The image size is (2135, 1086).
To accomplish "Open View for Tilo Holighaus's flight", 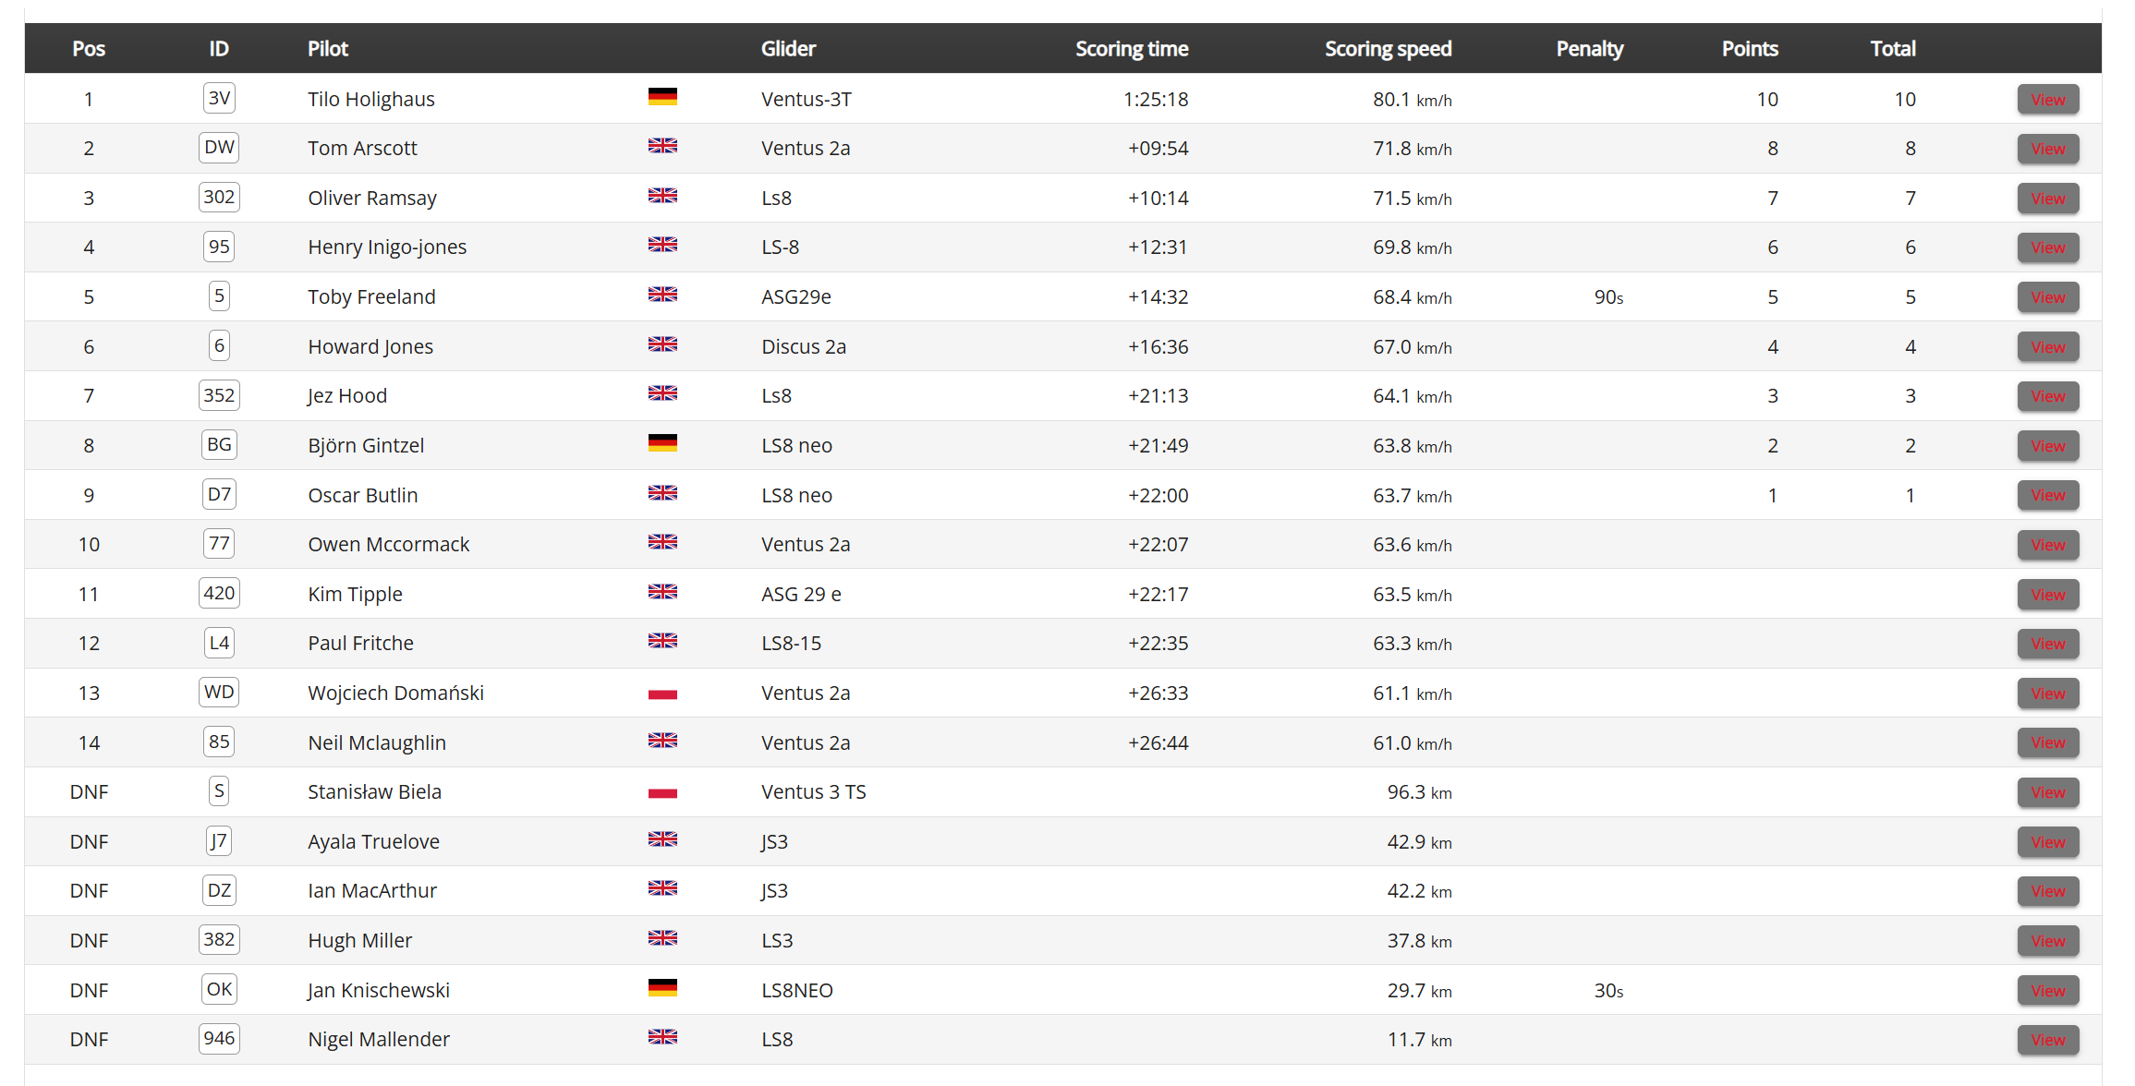I will pyautogui.click(x=2048, y=100).
